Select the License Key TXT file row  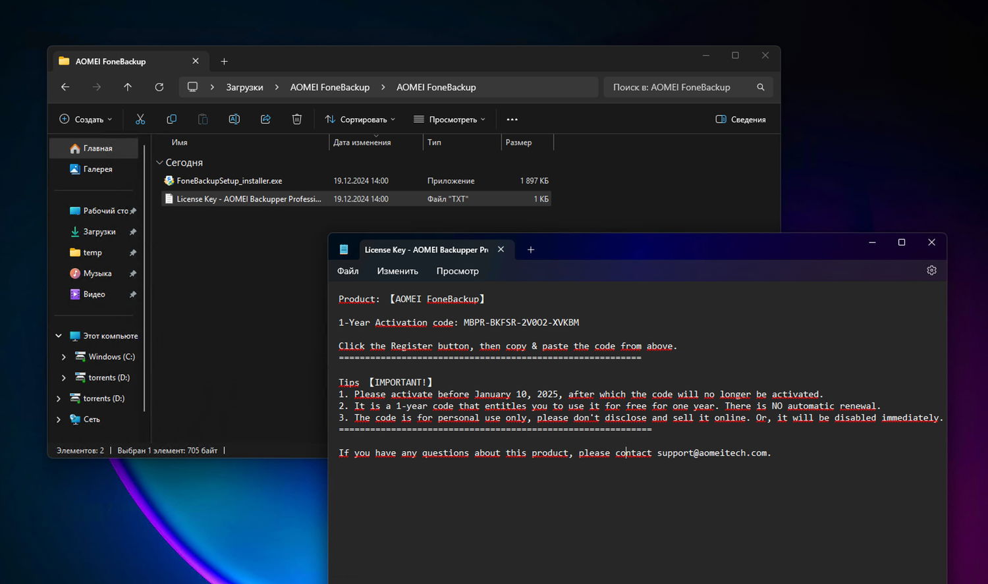(x=356, y=199)
